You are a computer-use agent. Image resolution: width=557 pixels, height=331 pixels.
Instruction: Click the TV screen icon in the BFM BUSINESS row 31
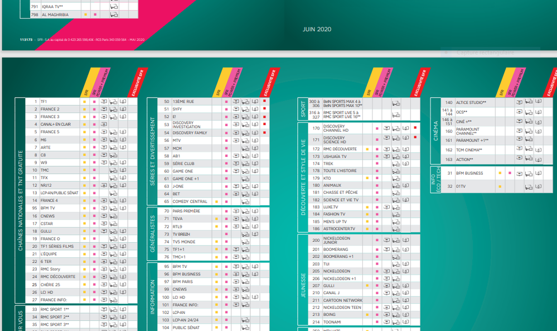coord(520,174)
